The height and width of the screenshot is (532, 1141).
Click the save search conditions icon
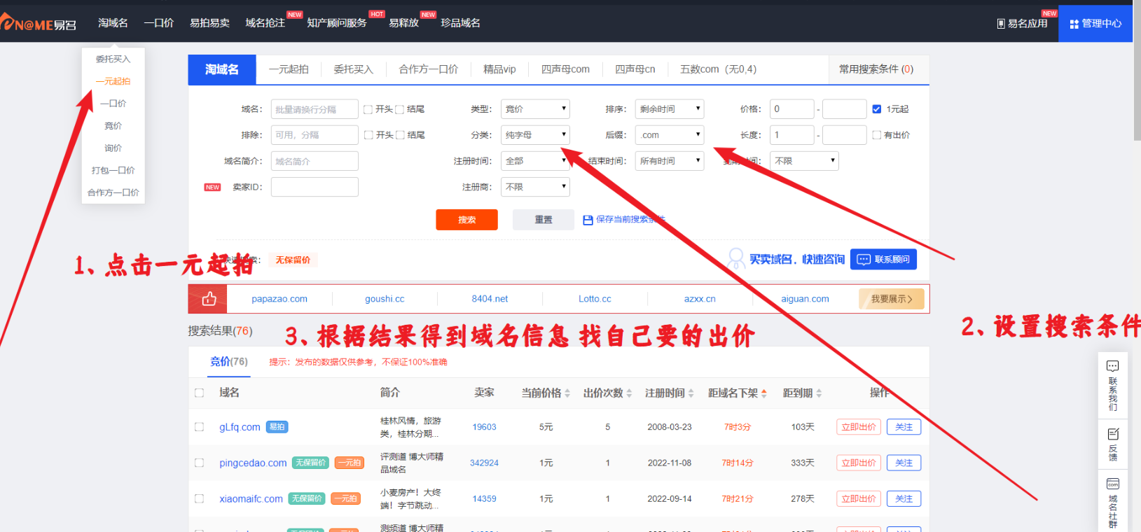pos(588,220)
